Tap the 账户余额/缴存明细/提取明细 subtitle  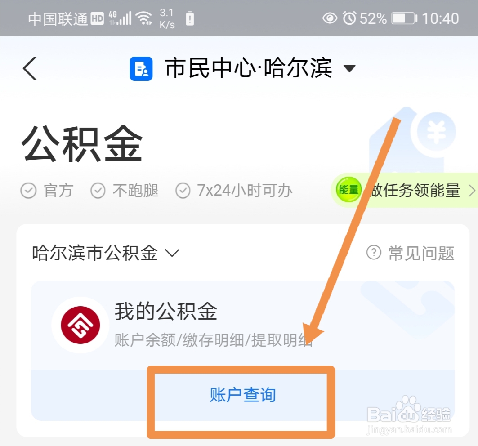(214, 340)
